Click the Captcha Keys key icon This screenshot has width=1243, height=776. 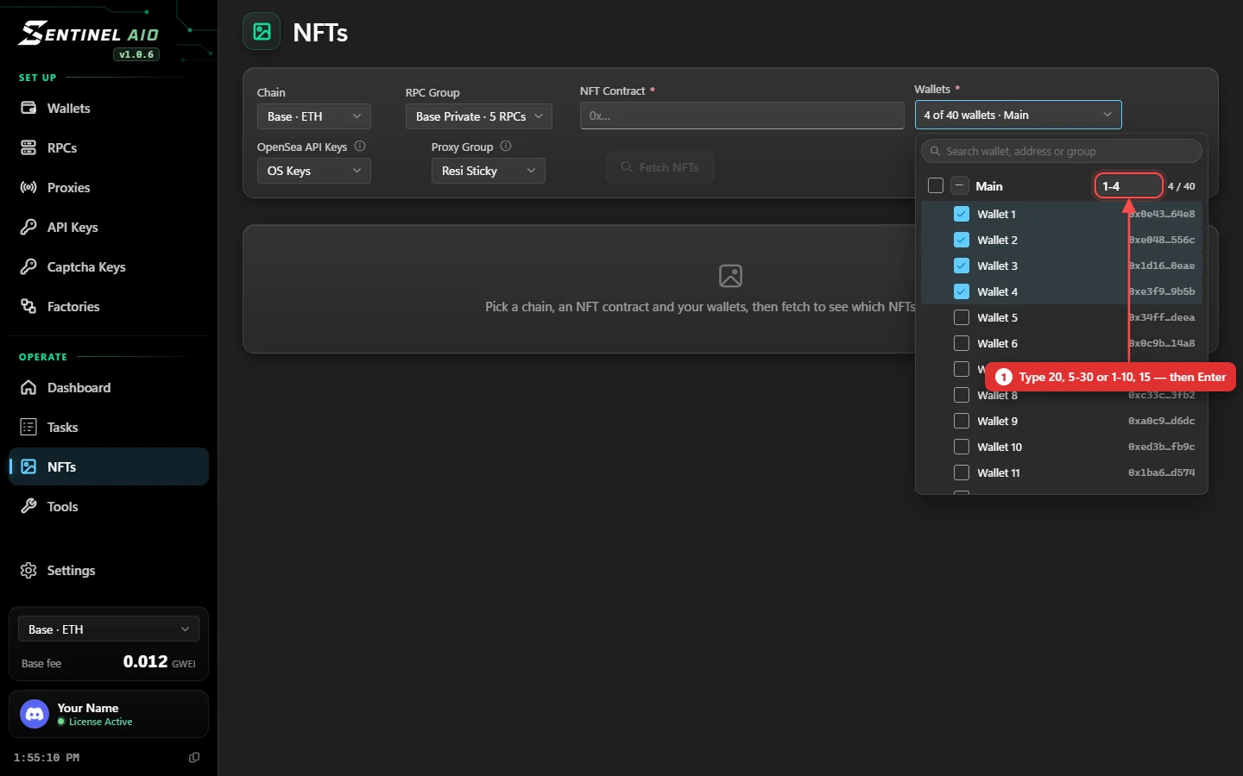click(x=28, y=266)
